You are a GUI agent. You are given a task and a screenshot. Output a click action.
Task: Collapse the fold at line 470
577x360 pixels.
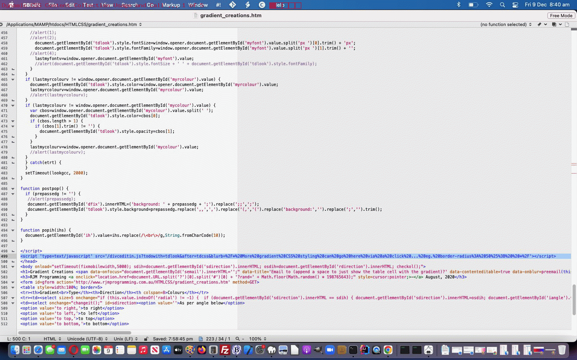click(13, 105)
